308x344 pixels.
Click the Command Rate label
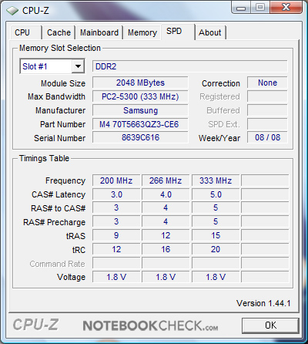(57, 264)
